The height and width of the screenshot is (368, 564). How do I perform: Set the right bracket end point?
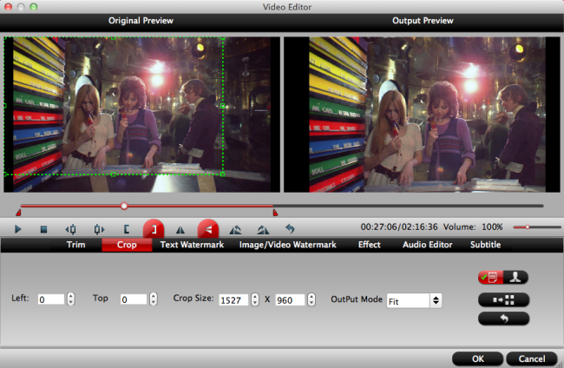(154, 229)
